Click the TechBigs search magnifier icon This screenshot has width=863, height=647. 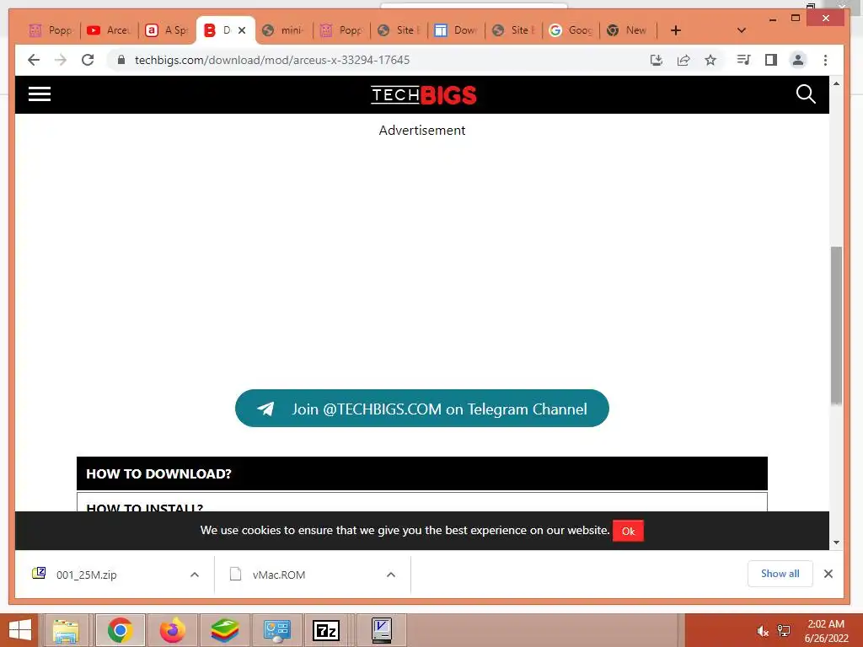pos(805,94)
